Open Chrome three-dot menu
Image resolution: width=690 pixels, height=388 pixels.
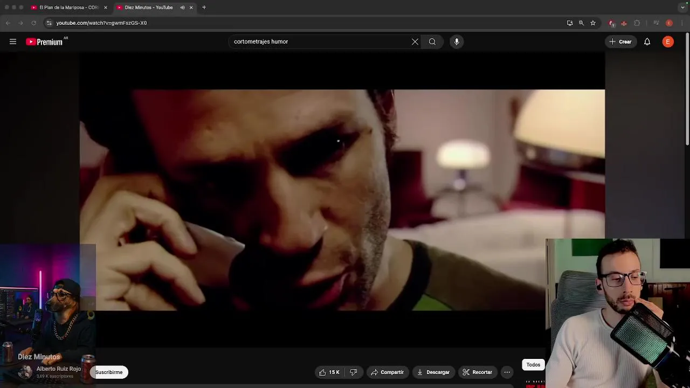(x=682, y=23)
